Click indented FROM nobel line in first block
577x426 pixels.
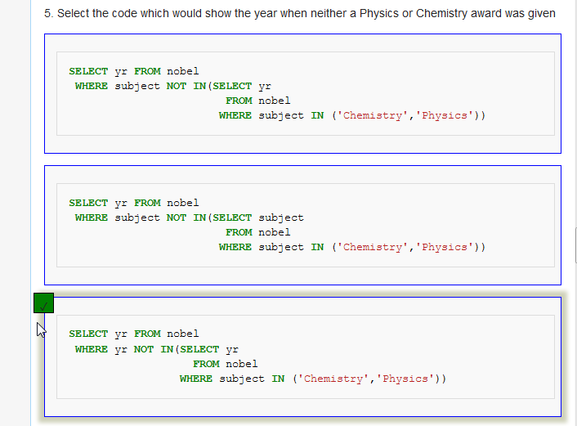258,101
